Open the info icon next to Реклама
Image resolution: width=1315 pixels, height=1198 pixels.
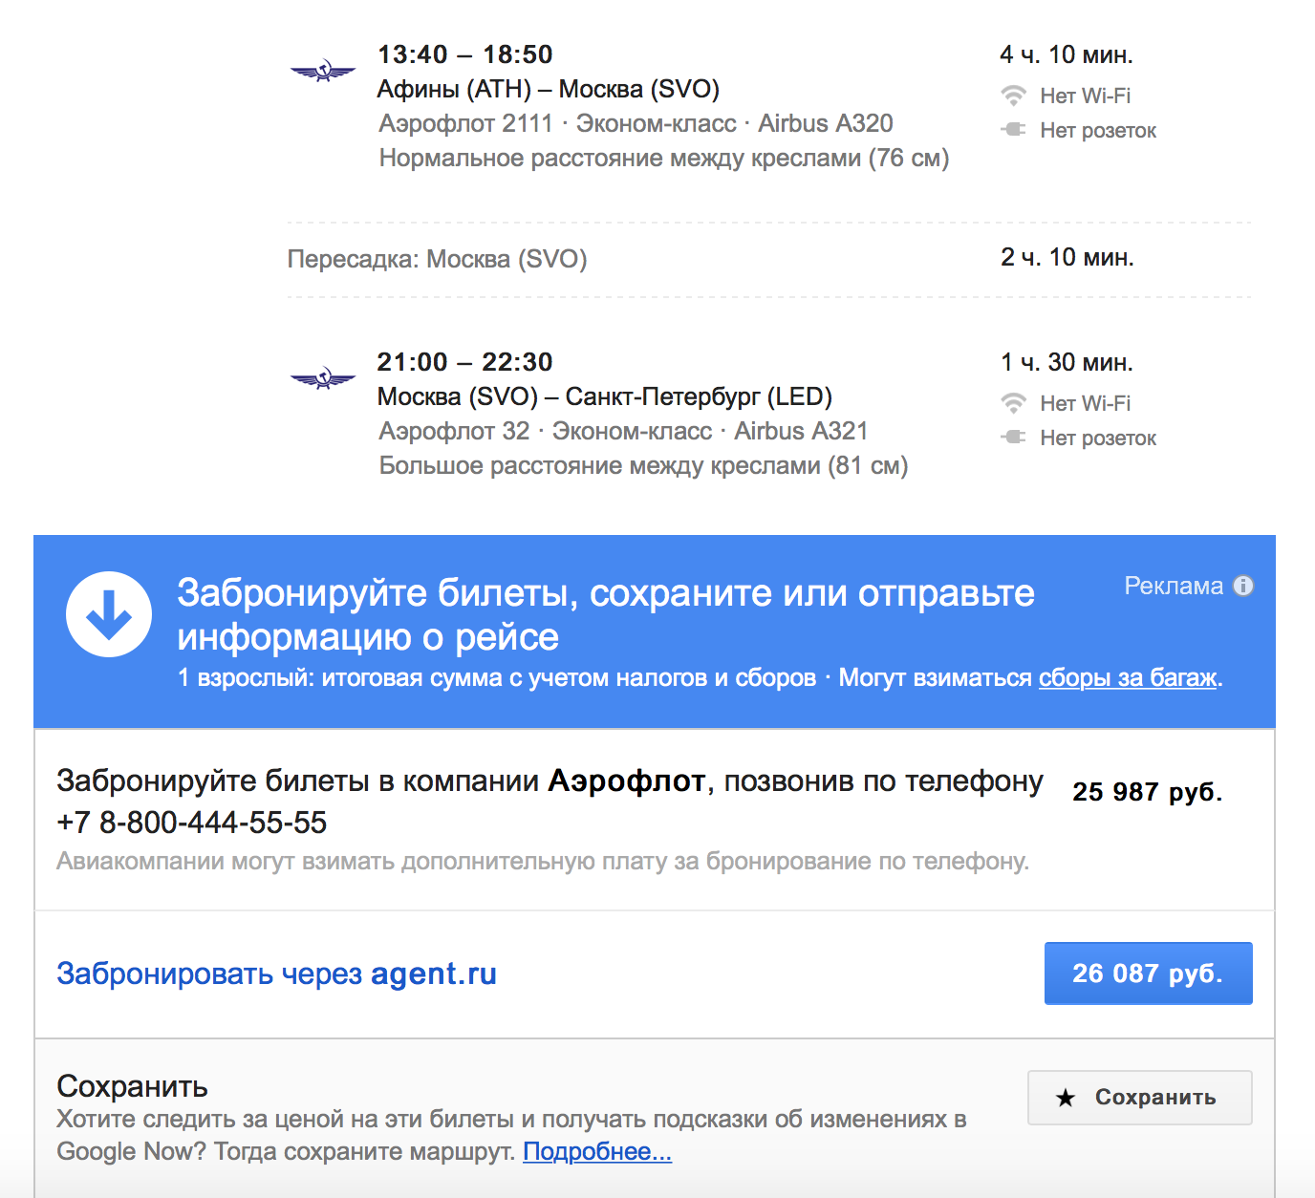[x=1243, y=586]
